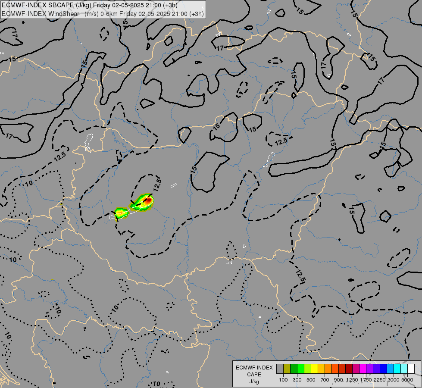Click the gray swatch in the CAPE legend

pyautogui.click(x=280, y=369)
